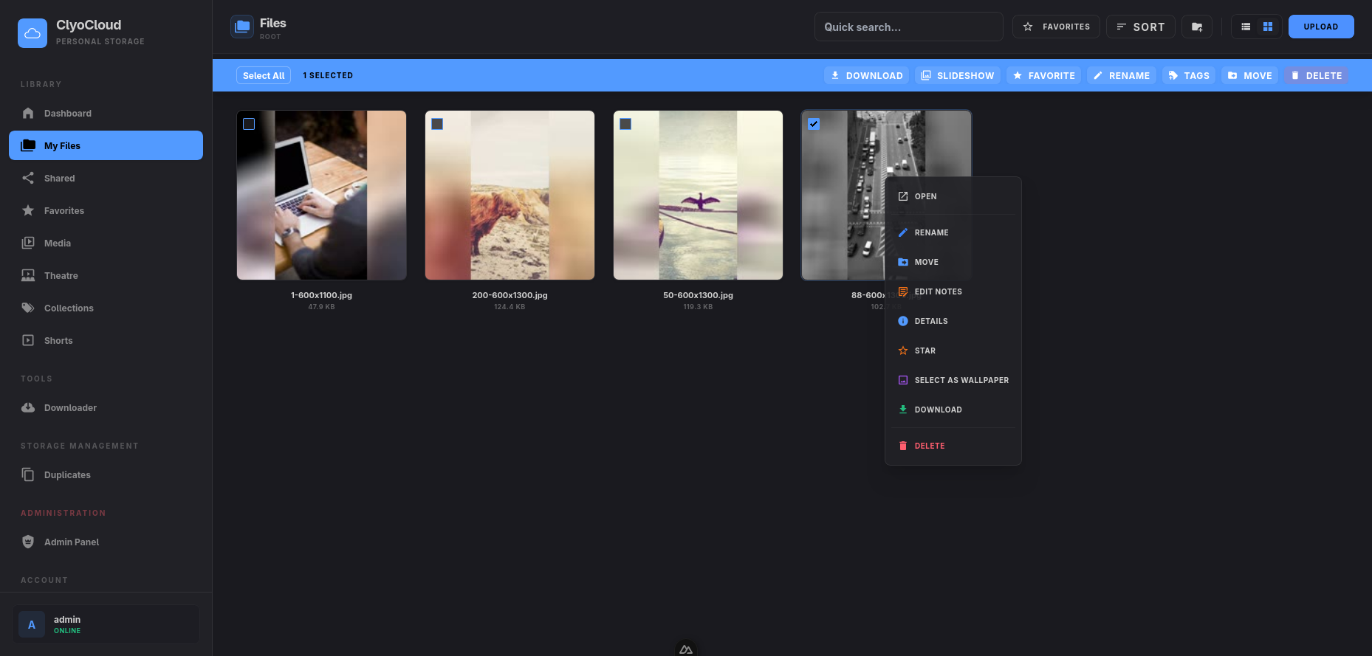This screenshot has width=1372, height=656.
Task: Click the logo icon at bottom center
Action: pos(686,649)
